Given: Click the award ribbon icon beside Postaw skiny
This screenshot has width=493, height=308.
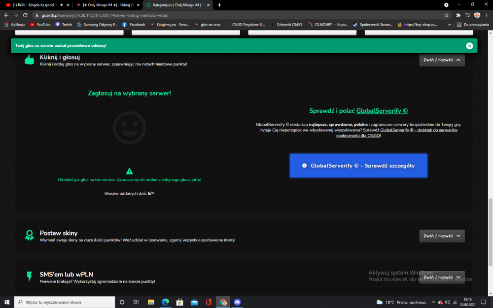Looking at the screenshot, I should (x=29, y=235).
